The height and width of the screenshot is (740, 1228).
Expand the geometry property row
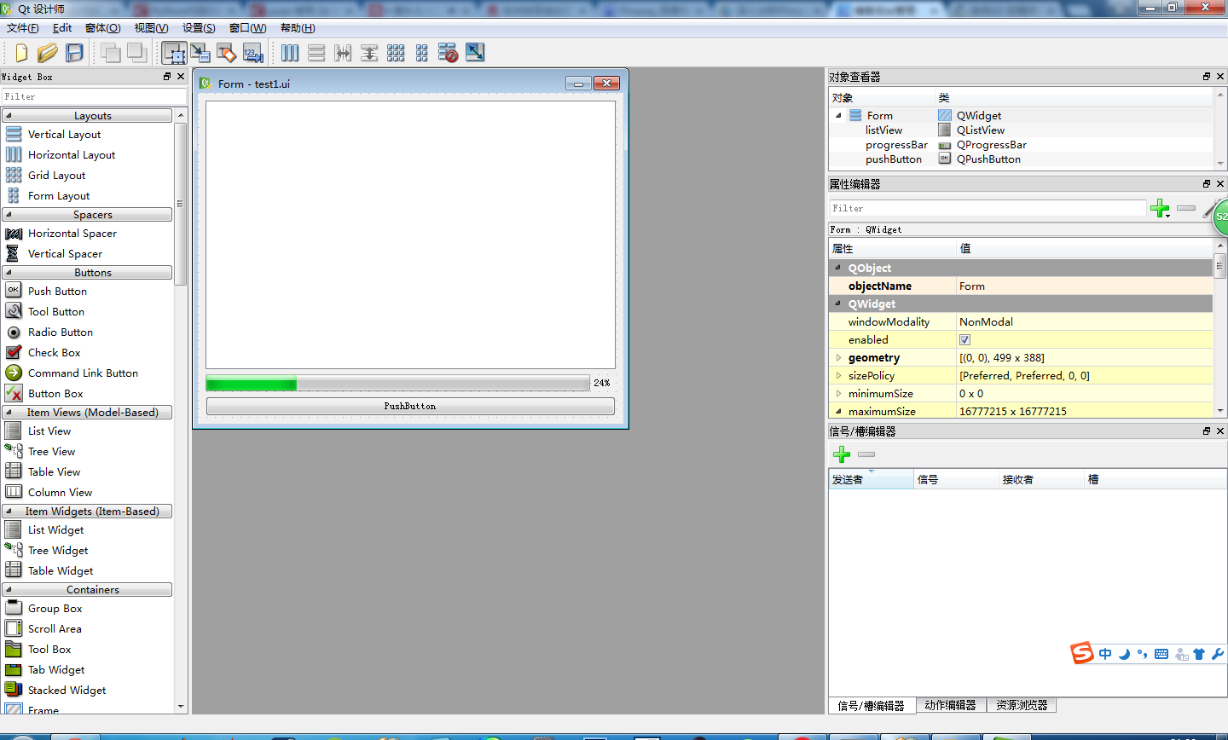(838, 357)
